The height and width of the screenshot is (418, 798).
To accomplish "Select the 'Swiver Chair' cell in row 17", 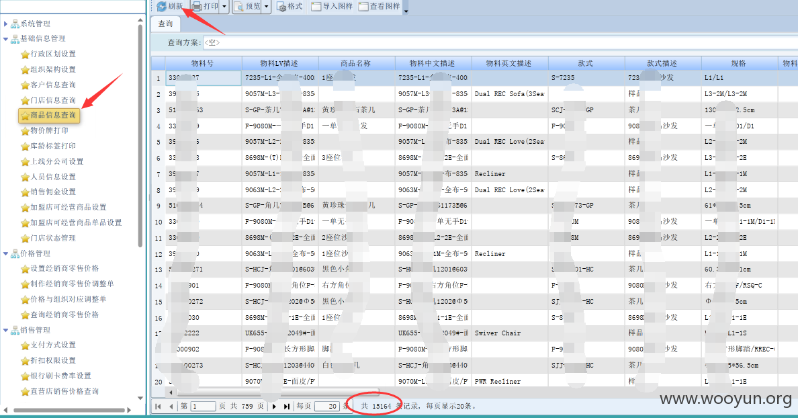I will click(509, 333).
